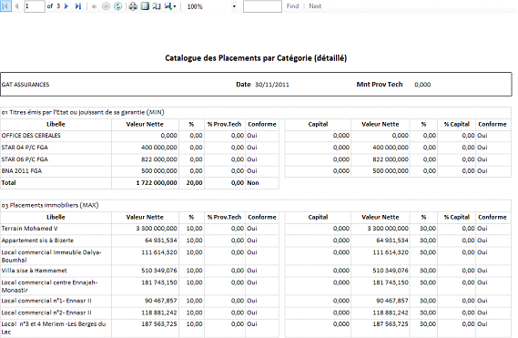Go to the next report page

click(66, 6)
